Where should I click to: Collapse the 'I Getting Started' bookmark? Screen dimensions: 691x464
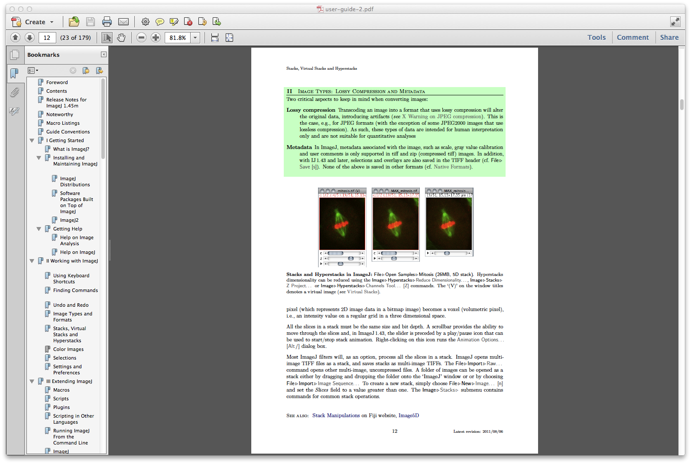click(32, 140)
